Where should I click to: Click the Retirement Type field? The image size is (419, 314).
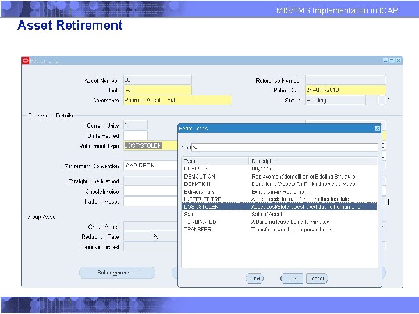(150, 145)
